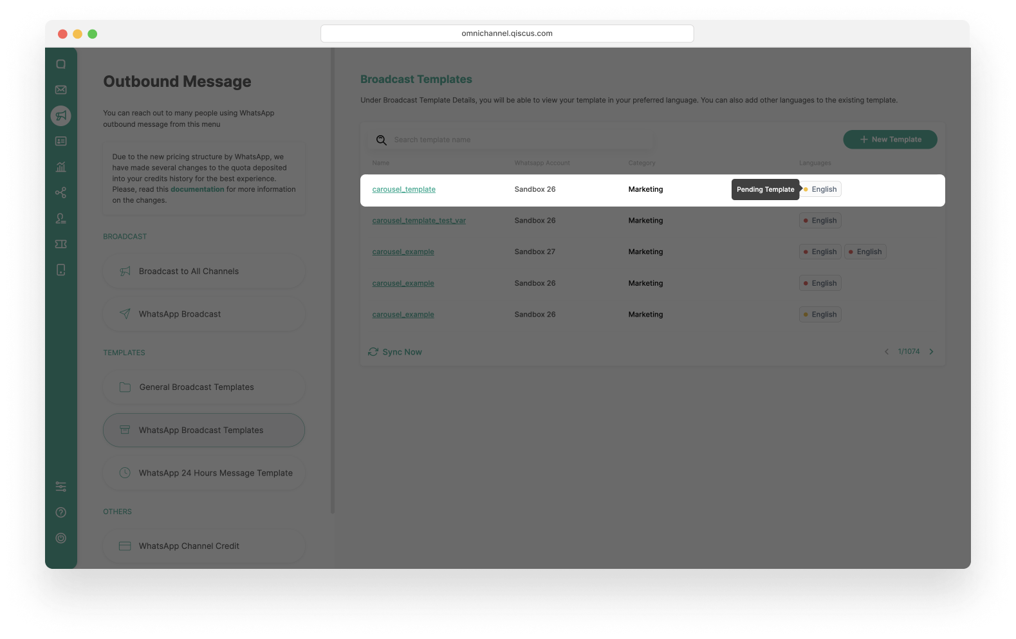Open the chat bubble icon in the green sidebar
Viewport: 1016px width, 639px height.
point(60,64)
